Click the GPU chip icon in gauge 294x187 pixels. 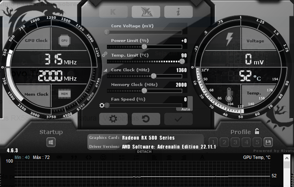[x=64, y=40]
